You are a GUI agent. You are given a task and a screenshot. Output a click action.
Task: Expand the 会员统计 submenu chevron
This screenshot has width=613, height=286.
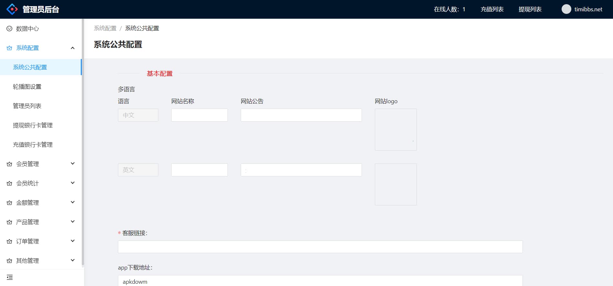[x=73, y=183]
